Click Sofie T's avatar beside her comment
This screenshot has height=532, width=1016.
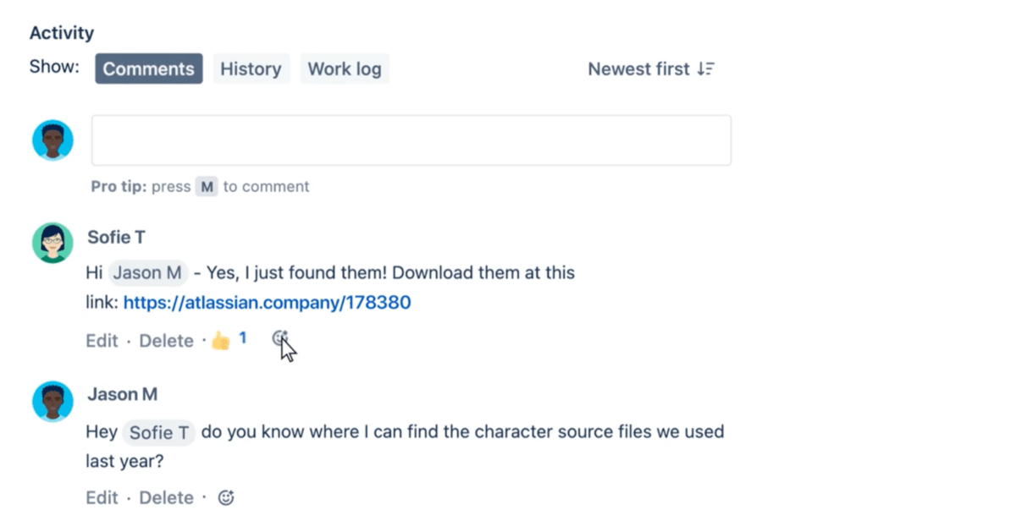click(52, 244)
